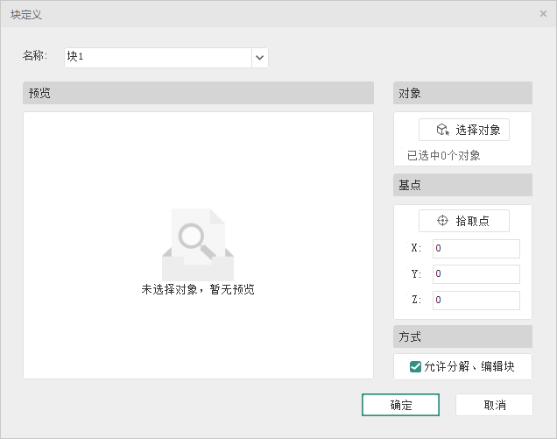Click the crosshair icon for 拾取点
557x439 pixels.
tap(442, 221)
